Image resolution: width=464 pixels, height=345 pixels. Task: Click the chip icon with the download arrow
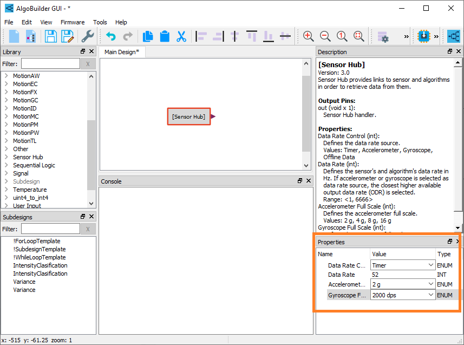tap(424, 36)
